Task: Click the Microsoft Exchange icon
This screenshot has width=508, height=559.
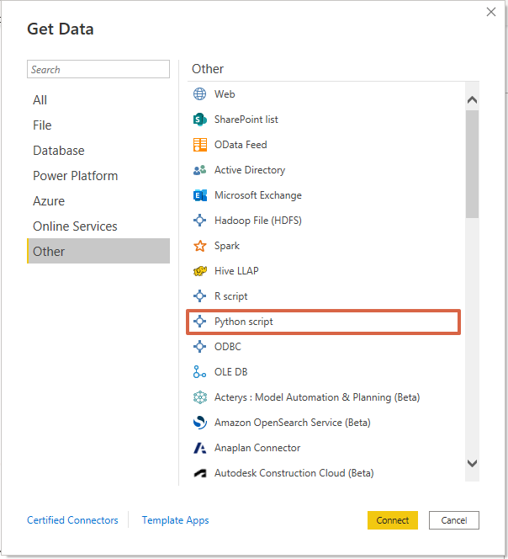Action: (199, 195)
